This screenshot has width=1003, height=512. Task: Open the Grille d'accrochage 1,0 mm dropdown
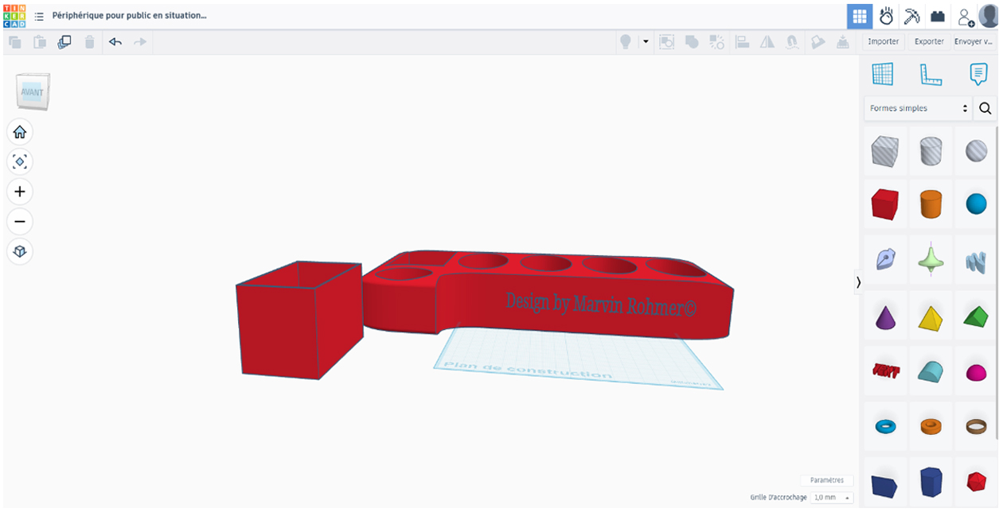click(x=832, y=497)
